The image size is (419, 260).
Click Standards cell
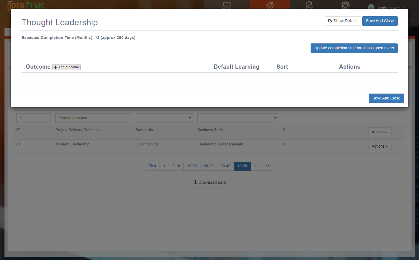tap(144, 130)
